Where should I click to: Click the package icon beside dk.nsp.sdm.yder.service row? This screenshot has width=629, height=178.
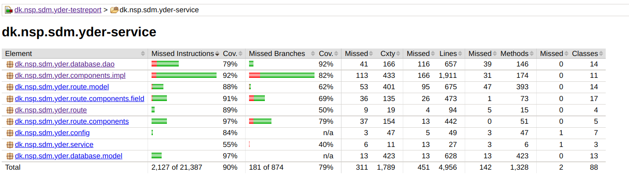[x=10, y=144]
